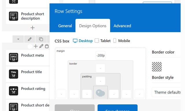Click the Row Settings panel title
The height and width of the screenshot is (111, 185).
tap(69, 11)
